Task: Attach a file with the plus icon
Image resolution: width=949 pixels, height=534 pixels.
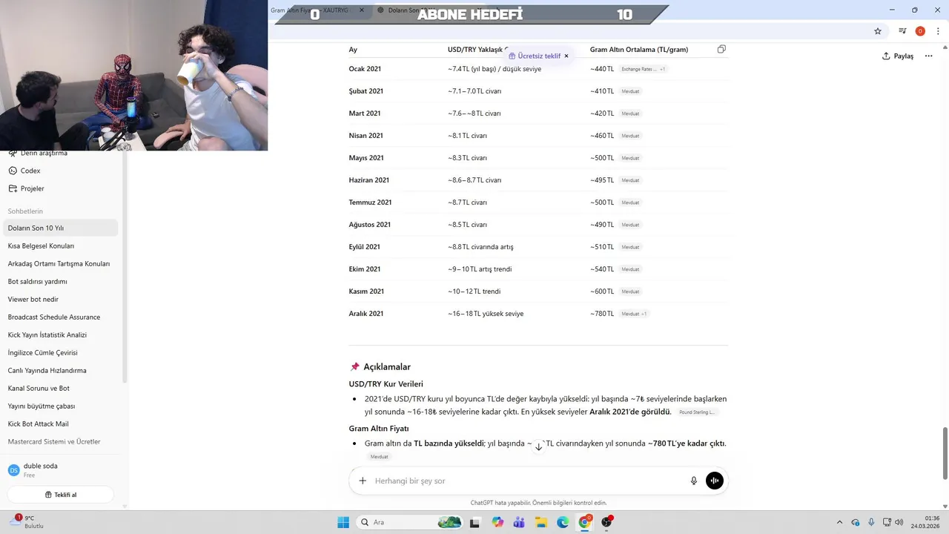Action: tap(363, 481)
